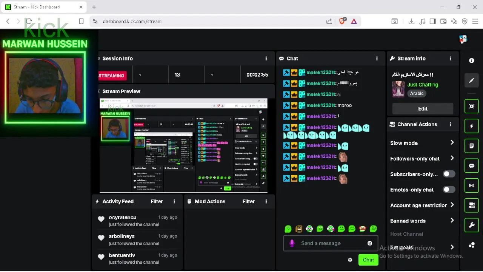Open the Activity Feed Filter dropdown
Screen dimensions: 483x272
coord(157,201)
